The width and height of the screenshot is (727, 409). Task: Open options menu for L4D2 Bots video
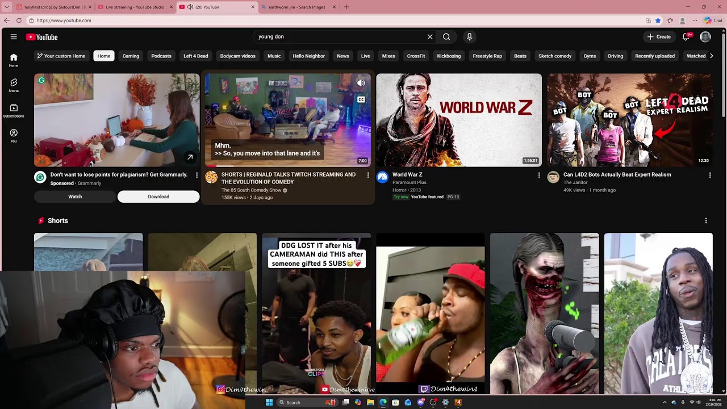(x=710, y=175)
